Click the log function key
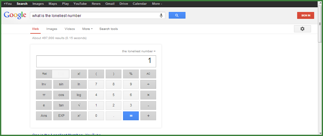The height and width of the screenshot is (136, 323). 79,95
